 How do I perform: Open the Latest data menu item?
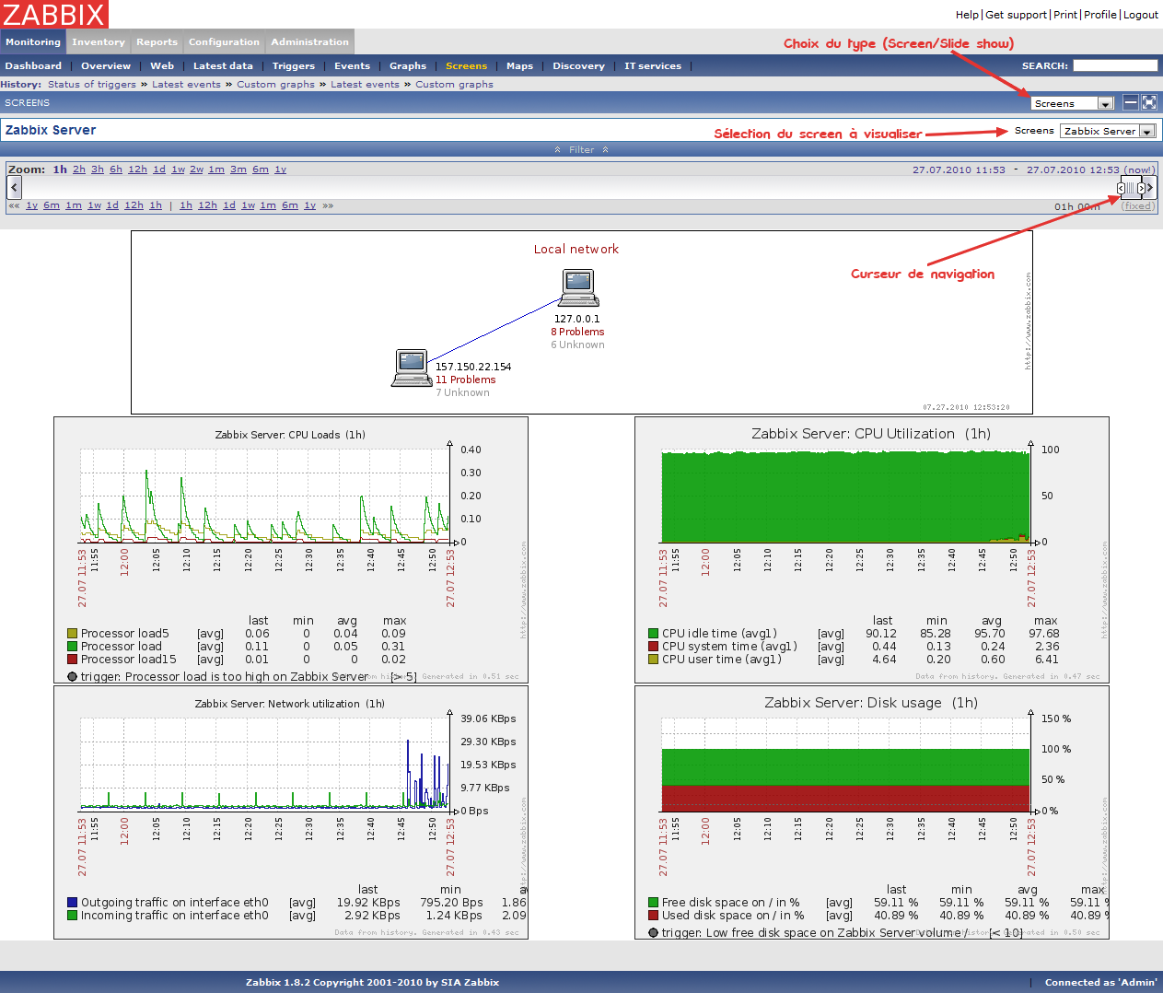click(223, 66)
